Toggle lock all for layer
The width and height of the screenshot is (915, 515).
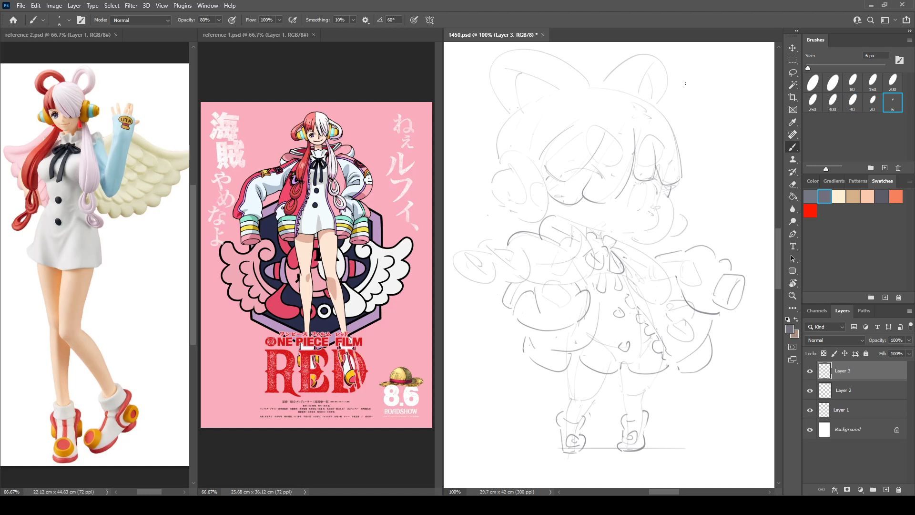coord(866,353)
